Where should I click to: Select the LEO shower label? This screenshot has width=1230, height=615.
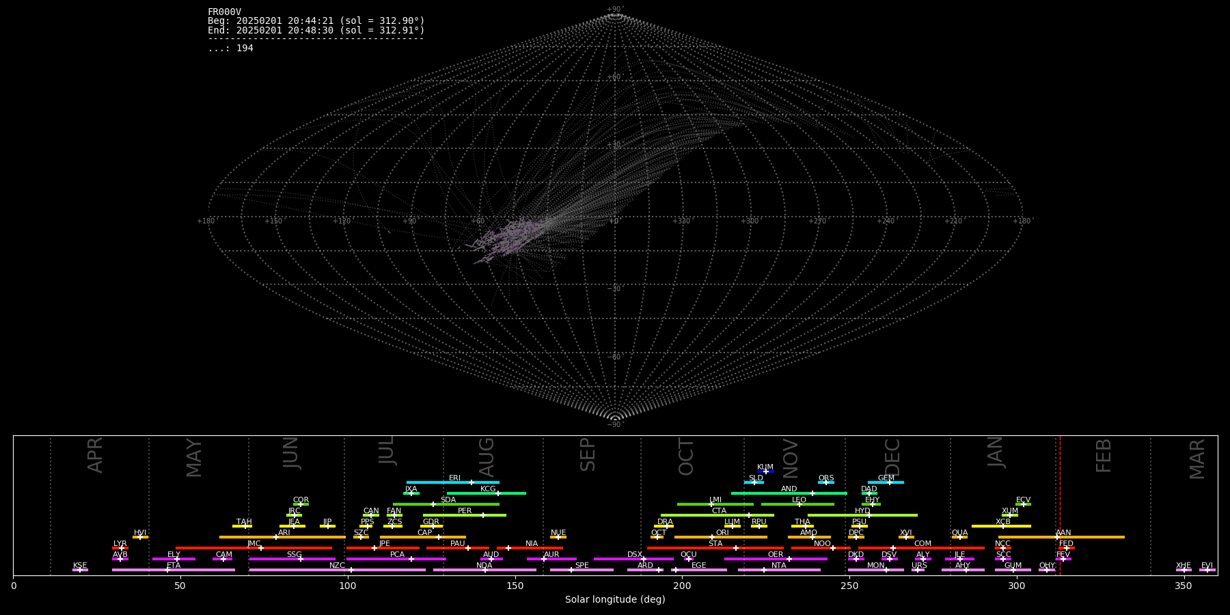click(799, 500)
